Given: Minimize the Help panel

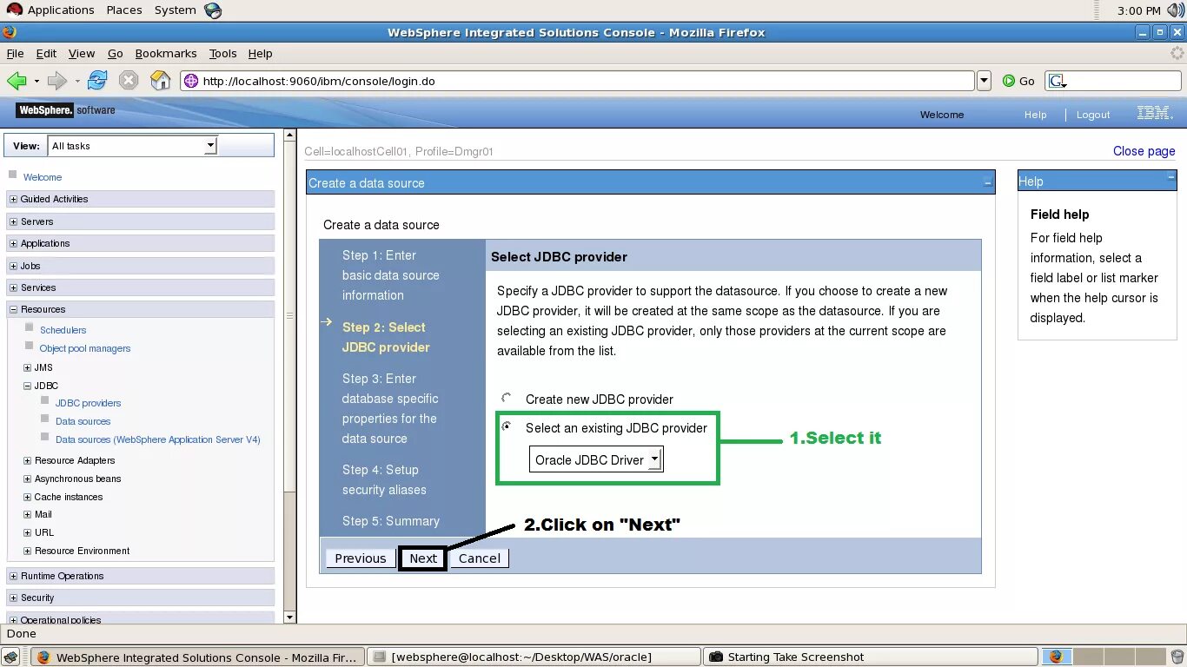Looking at the screenshot, I should 1171,176.
